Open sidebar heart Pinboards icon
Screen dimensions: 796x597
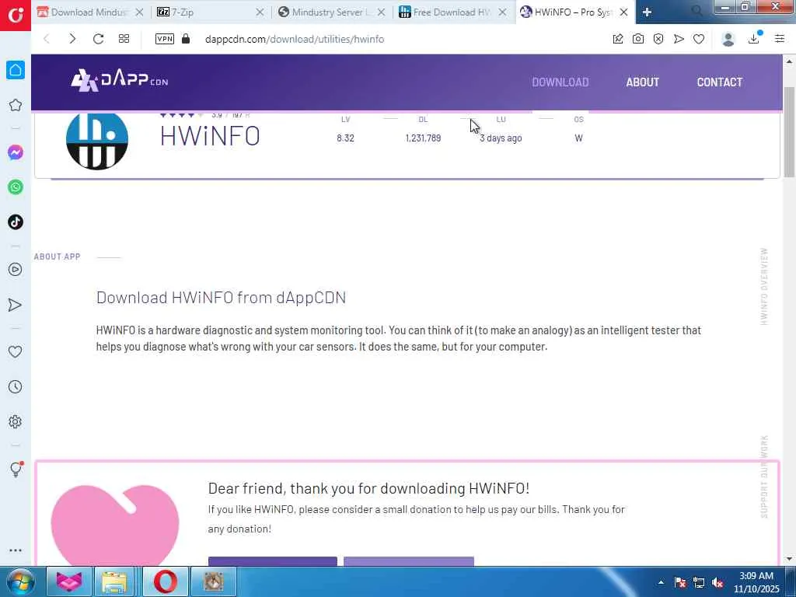(x=16, y=351)
